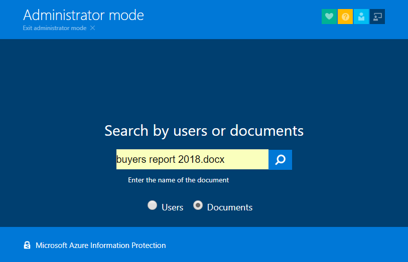The image size is (408, 262).
Task: Click the Documents option label
Action: (x=229, y=207)
